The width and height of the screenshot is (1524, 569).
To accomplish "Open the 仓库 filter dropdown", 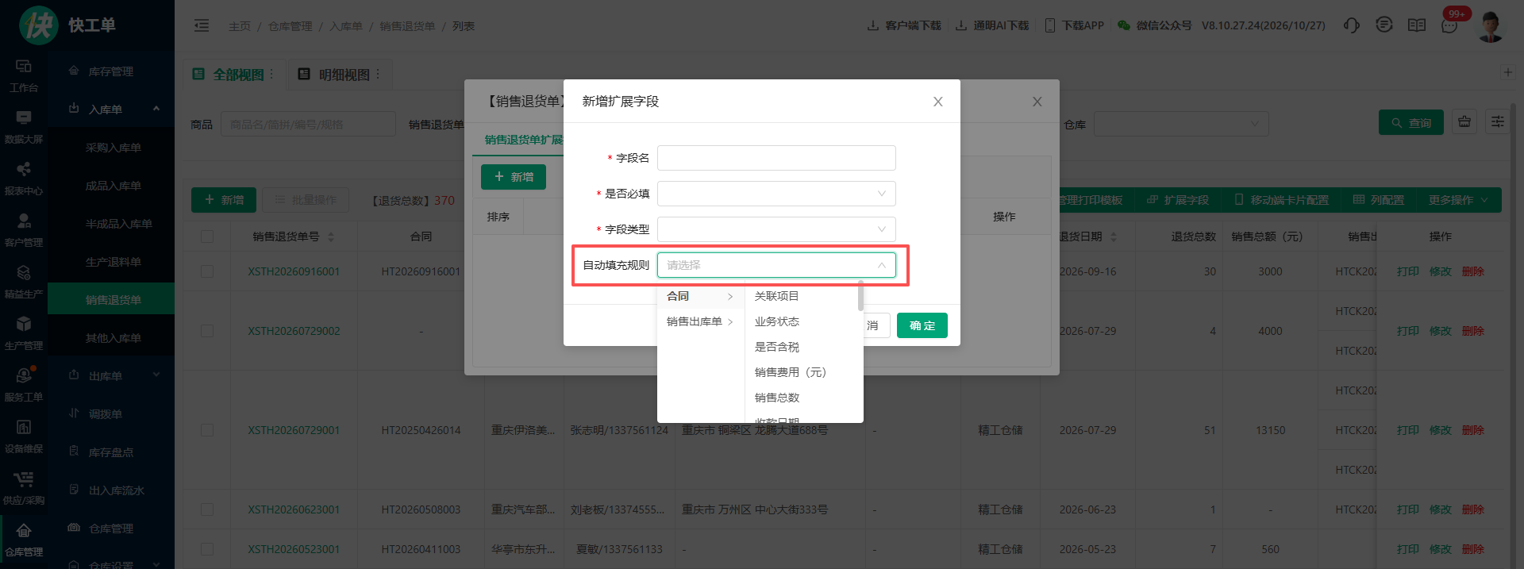I will pyautogui.click(x=1181, y=124).
